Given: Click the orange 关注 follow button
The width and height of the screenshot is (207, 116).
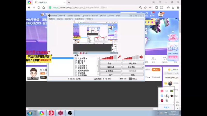Looking at the screenshot, I should click(x=156, y=70).
